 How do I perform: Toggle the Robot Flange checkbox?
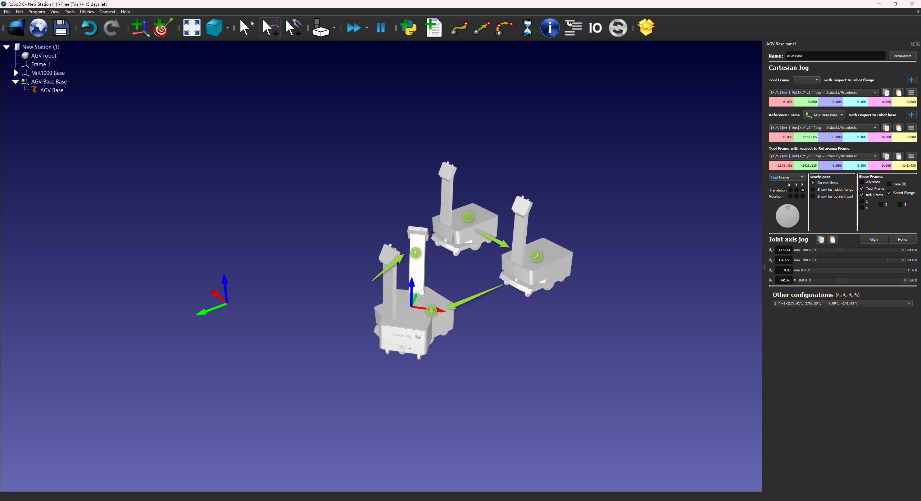click(889, 193)
